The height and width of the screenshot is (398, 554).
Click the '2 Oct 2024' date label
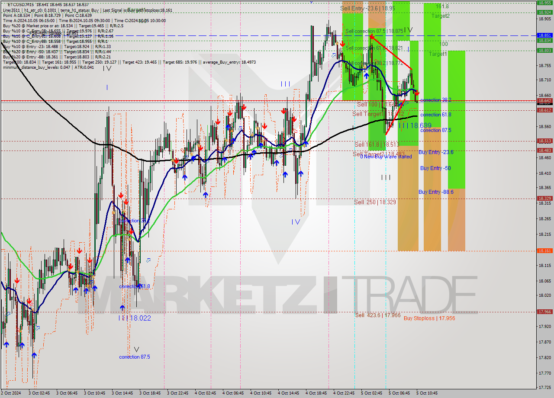[12, 393]
